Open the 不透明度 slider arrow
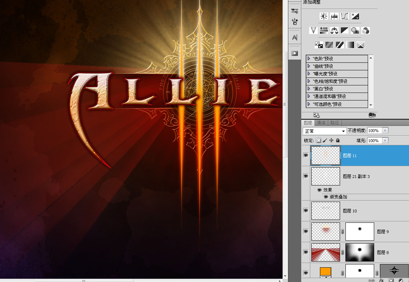409x282 pixels. click(385, 131)
